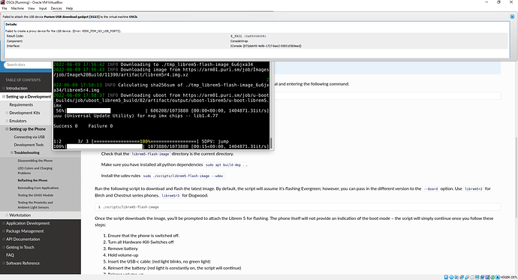Open Disassembling the Phone link
This screenshot has width=518, height=280.
(35, 161)
